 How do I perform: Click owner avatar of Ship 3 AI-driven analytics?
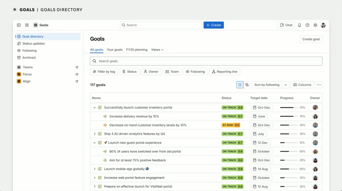tap(315, 134)
